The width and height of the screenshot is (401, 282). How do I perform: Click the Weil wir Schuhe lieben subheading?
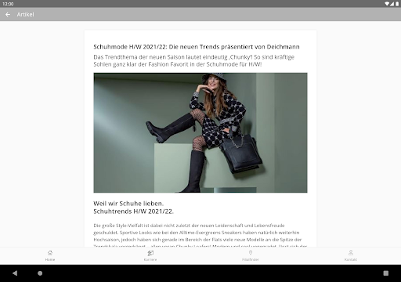[x=128, y=204]
